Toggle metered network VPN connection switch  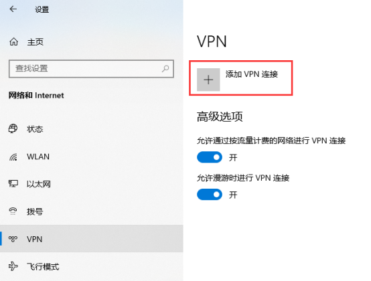[210, 157]
